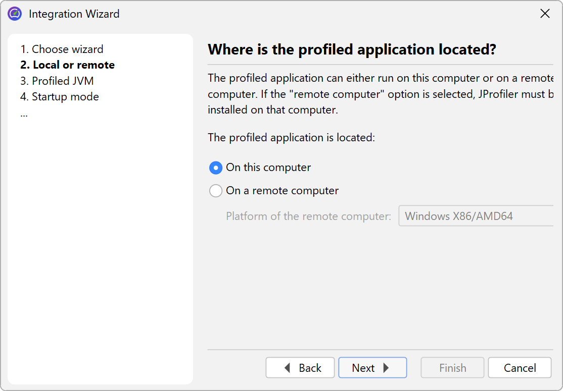This screenshot has width=563, height=391.
Task: Close the Integration Wizard window
Action: [545, 14]
